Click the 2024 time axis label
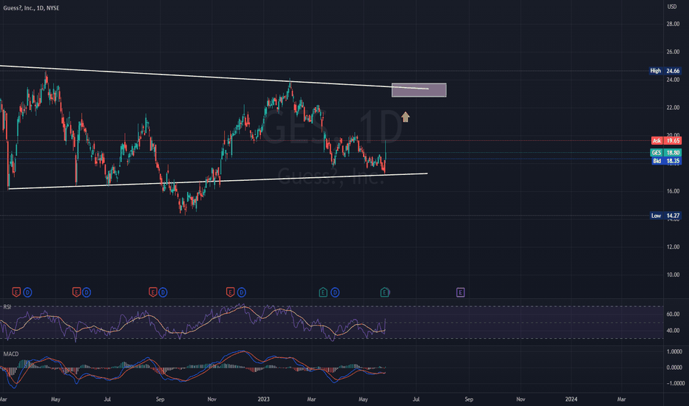The width and height of the screenshot is (689, 406). [571, 399]
